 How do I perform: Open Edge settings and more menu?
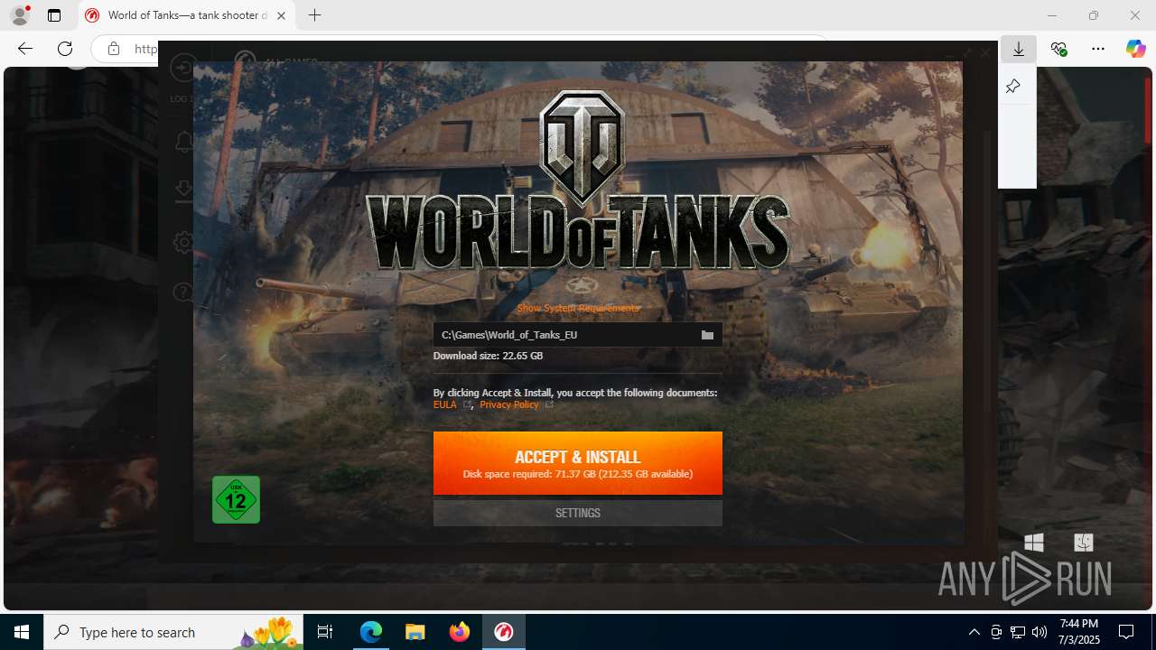coord(1098,49)
